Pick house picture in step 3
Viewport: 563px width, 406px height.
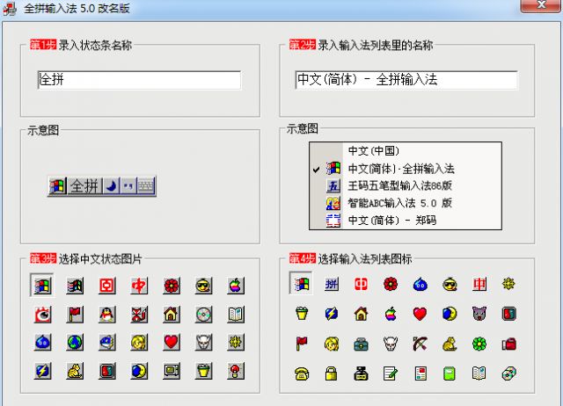point(172,315)
